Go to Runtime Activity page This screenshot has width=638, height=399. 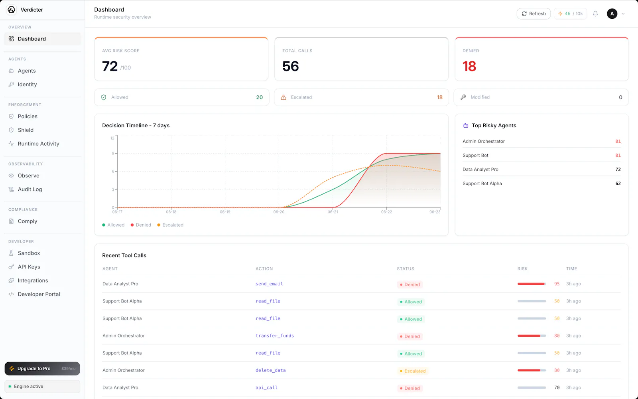(x=42, y=144)
